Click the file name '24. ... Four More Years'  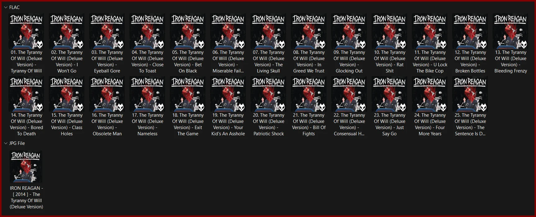point(430,124)
